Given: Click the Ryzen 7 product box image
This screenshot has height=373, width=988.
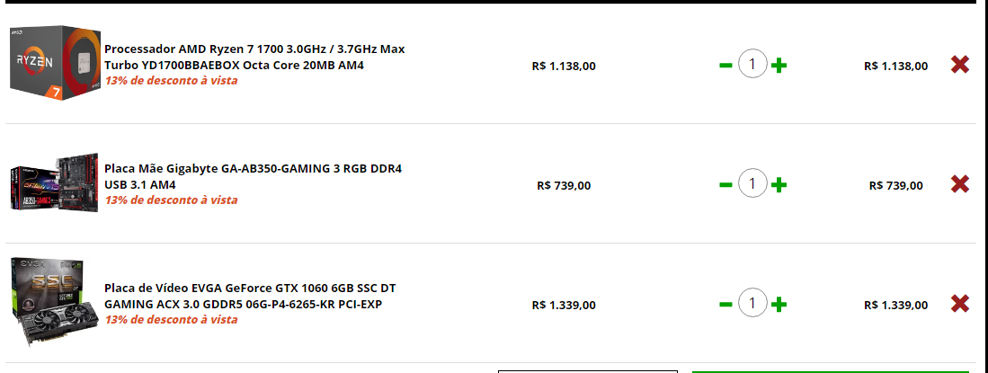Looking at the screenshot, I should [x=55, y=63].
